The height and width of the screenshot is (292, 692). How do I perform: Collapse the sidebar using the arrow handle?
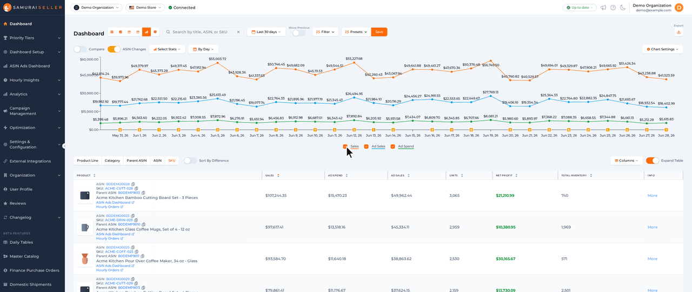point(64,146)
